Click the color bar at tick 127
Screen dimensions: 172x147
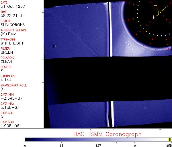tap(98, 140)
